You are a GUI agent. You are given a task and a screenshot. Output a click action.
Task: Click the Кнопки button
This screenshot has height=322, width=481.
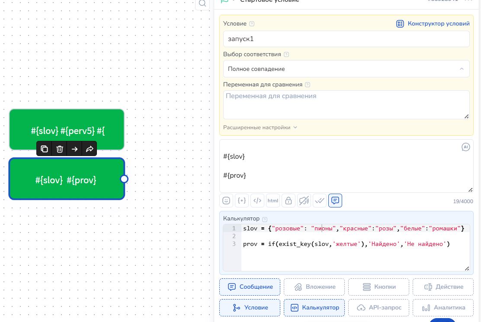378,287
